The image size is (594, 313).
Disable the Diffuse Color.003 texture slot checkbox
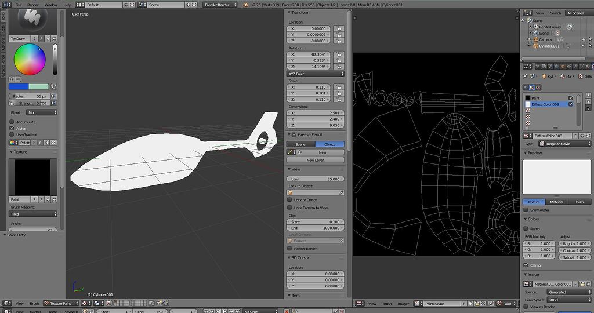571,104
